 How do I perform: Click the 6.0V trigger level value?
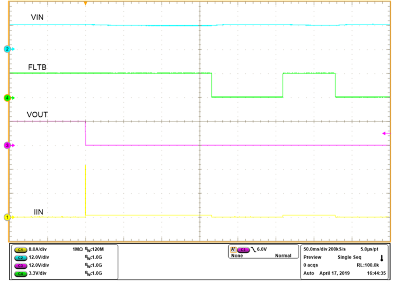[x=262, y=249]
